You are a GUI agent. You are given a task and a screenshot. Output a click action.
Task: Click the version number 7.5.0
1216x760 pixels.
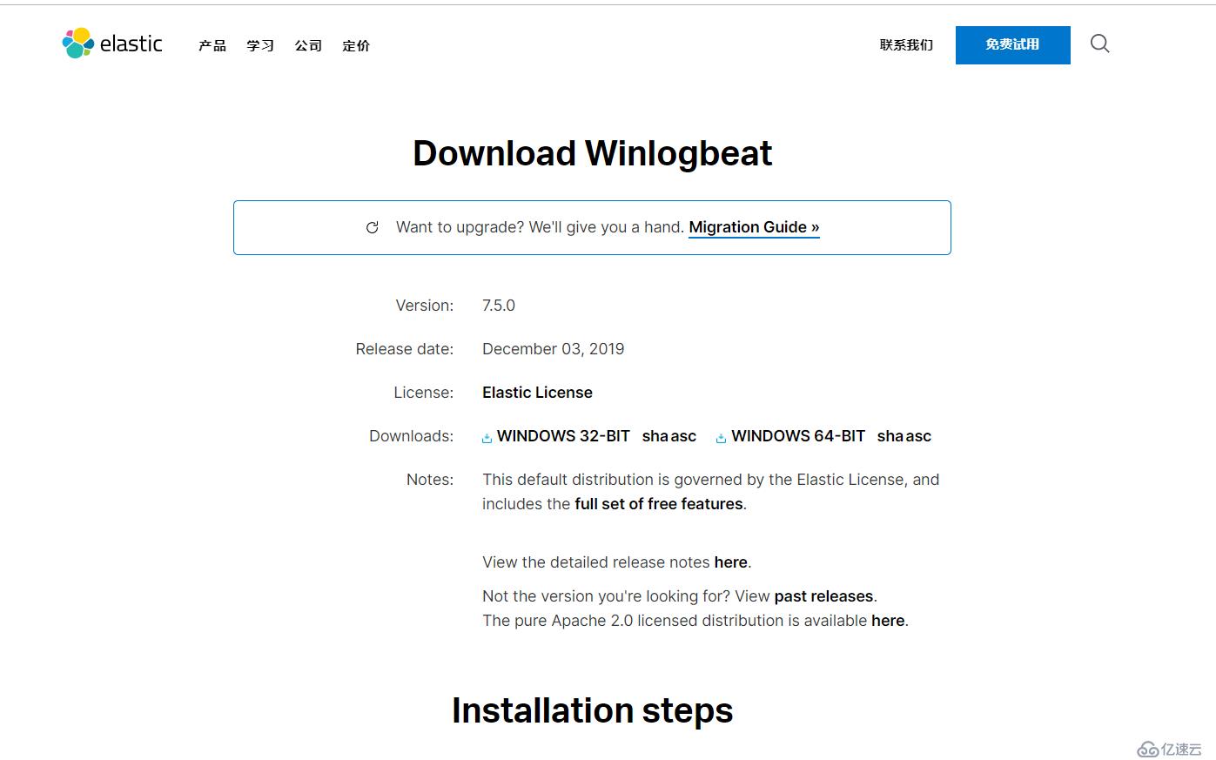(499, 306)
